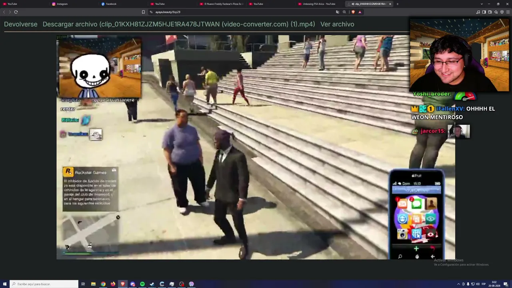Expand the tab search chevron dropdown
Image resolution: width=512 pixels, height=288 pixels.
(x=482, y=4)
